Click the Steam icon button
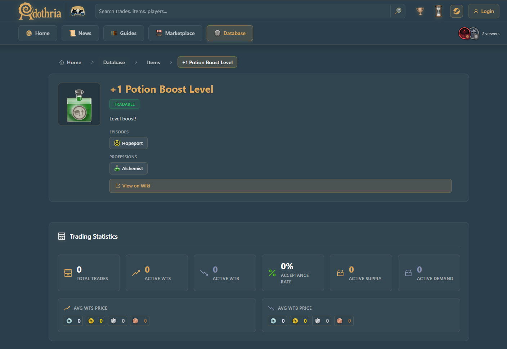Viewport: 507px width, 349px height. point(456,11)
